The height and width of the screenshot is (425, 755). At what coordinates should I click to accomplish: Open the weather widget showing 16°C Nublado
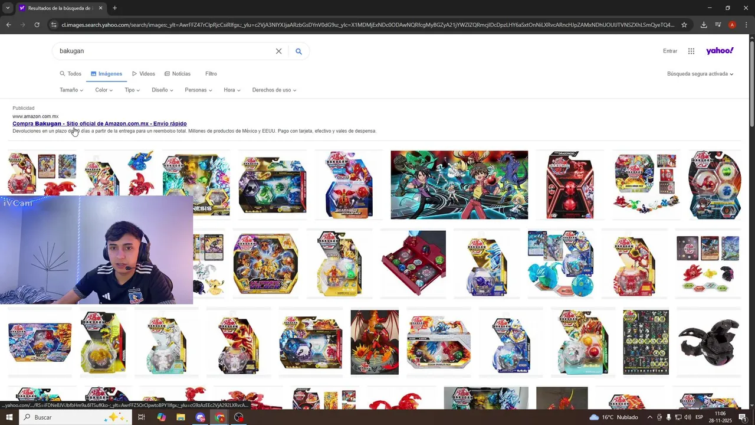(613, 417)
